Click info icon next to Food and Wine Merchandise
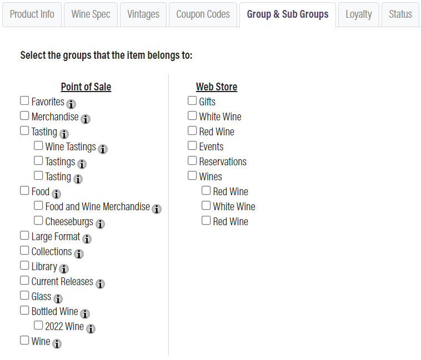421x360 pixels. [x=157, y=209]
